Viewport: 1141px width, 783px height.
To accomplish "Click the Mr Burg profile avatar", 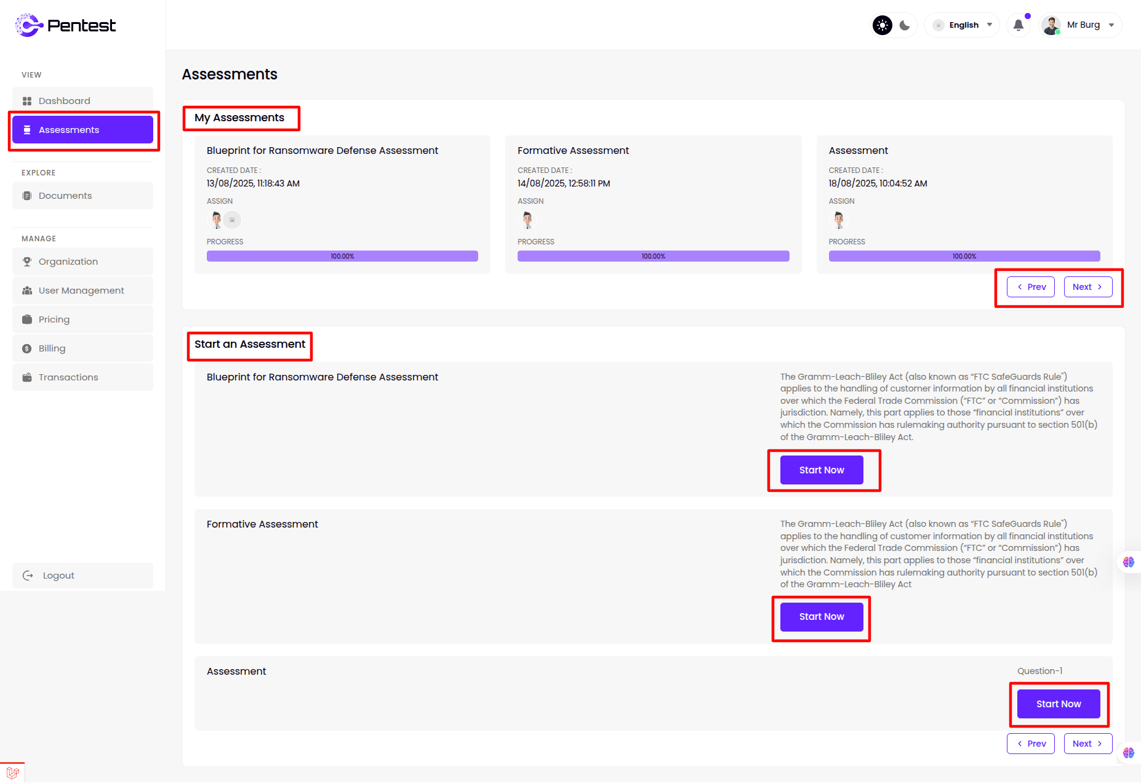I will [x=1051, y=25].
